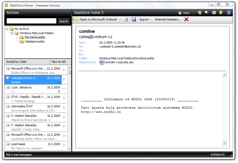Print the message with the printer icon

coord(126,19)
